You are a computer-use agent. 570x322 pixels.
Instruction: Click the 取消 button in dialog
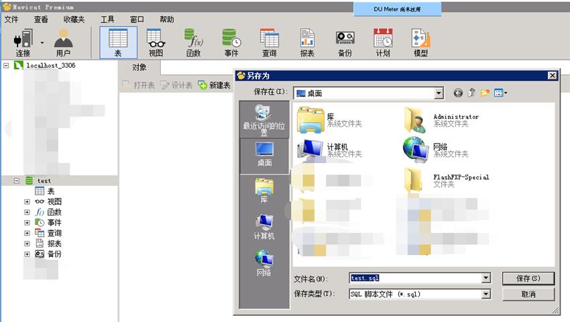pyautogui.click(x=528, y=294)
